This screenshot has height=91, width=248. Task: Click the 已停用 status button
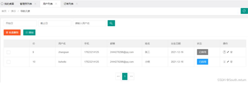point(203,52)
